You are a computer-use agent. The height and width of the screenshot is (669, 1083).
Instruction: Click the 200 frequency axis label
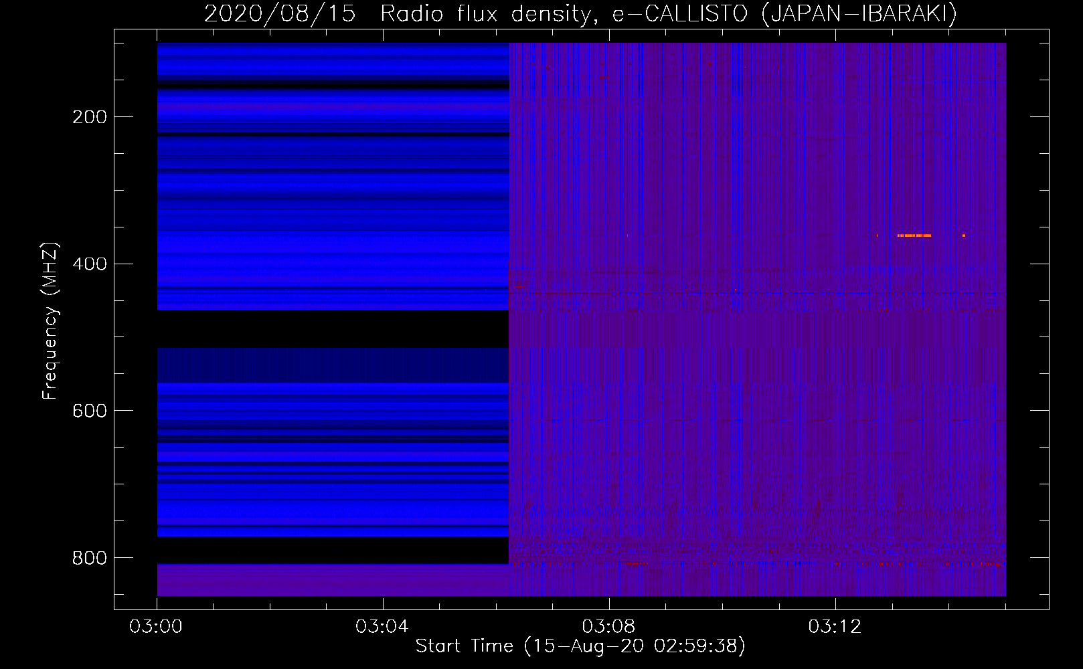pos(90,117)
